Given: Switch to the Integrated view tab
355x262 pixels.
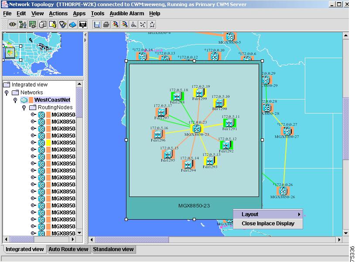Looking at the screenshot, I should [x=24, y=249].
